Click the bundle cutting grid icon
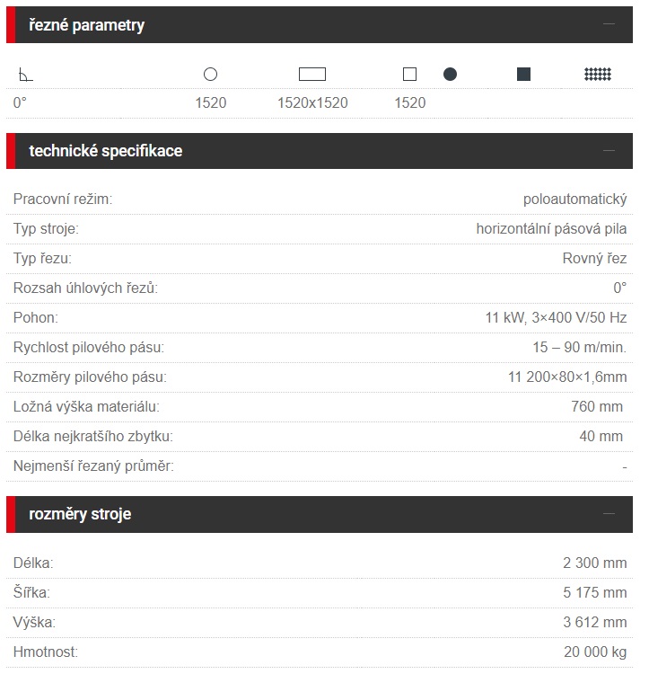The width and height of the screenshot is (649, 674). 598,75
